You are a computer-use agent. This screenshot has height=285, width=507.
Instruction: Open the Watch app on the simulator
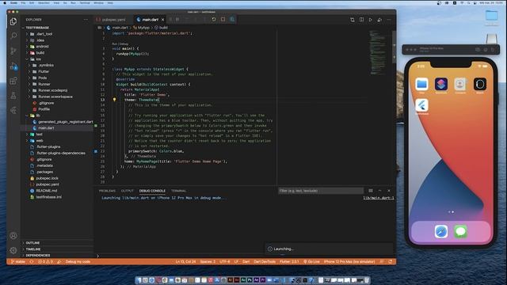tap(480, 85)
